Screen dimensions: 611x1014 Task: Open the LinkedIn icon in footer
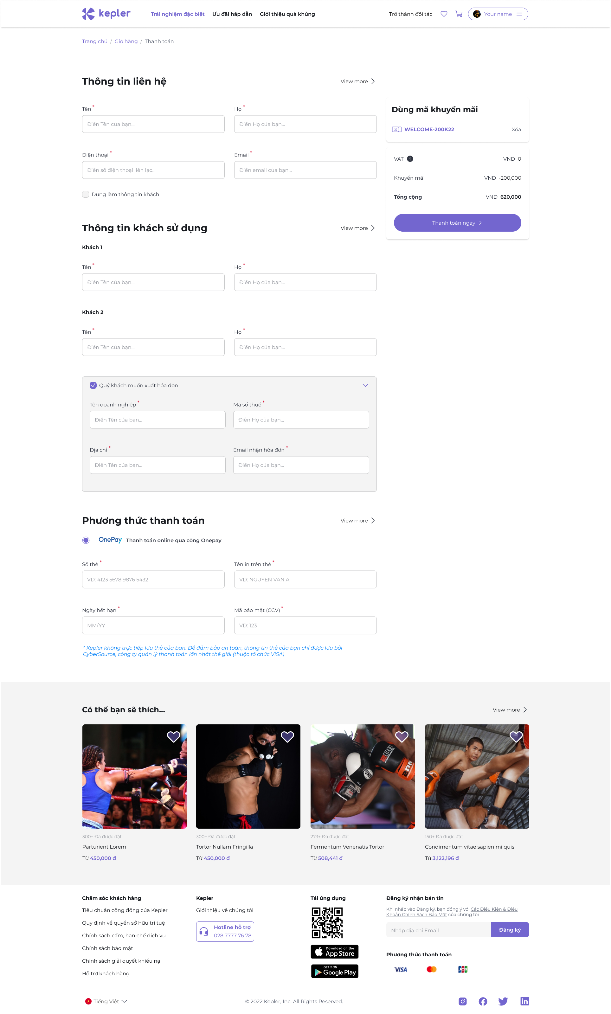point(524,1001)
